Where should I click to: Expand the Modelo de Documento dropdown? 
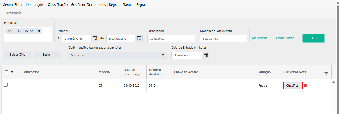(x=223, y=39)
